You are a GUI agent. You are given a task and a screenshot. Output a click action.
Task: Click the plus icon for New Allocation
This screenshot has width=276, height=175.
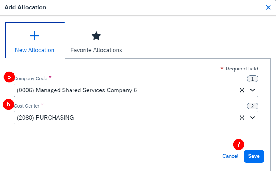35,36
